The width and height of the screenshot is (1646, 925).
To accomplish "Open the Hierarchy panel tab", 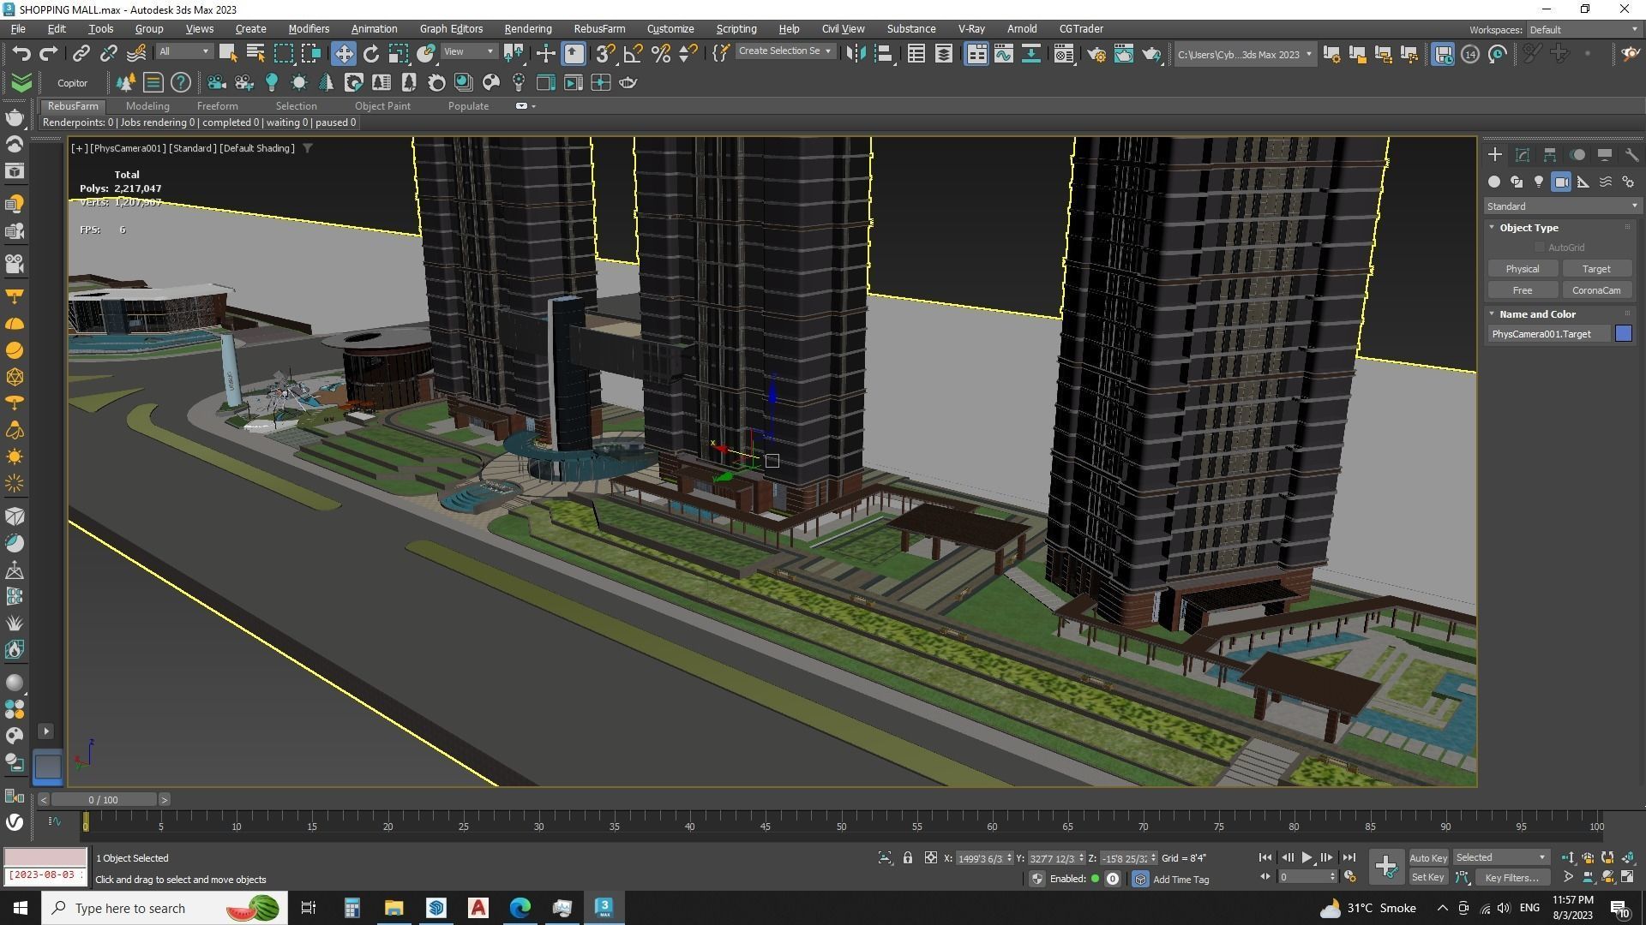I will pyautogui.click(x=1550, y=155).
